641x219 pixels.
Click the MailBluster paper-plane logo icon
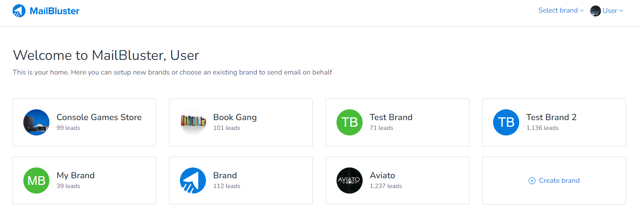pyautogui.click(x=19, y=11)
